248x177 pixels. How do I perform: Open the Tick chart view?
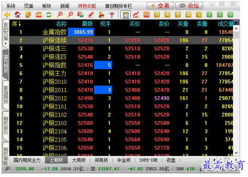click(146, 15)
